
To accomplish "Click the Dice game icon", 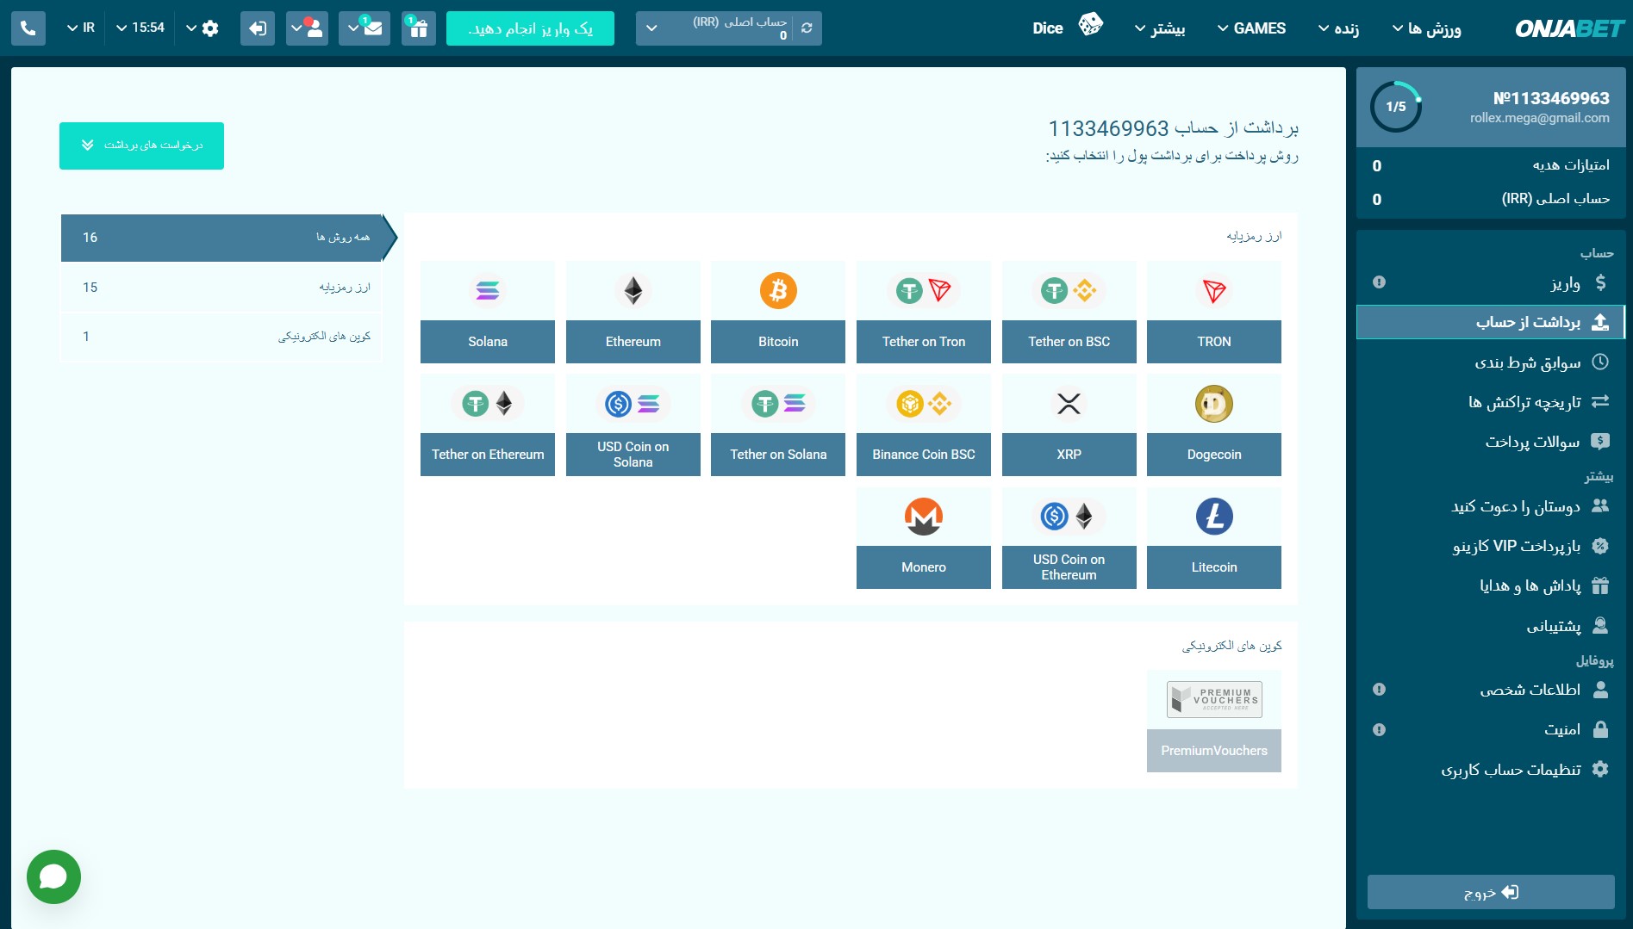I will pyautogui.click(x=1090, y=25).
